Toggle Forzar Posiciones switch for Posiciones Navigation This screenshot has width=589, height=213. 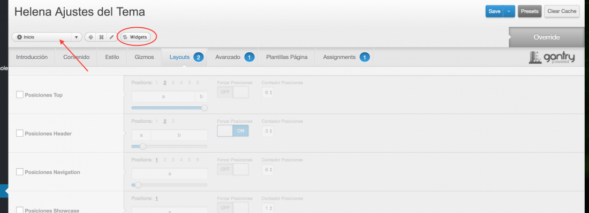(233, 169)
